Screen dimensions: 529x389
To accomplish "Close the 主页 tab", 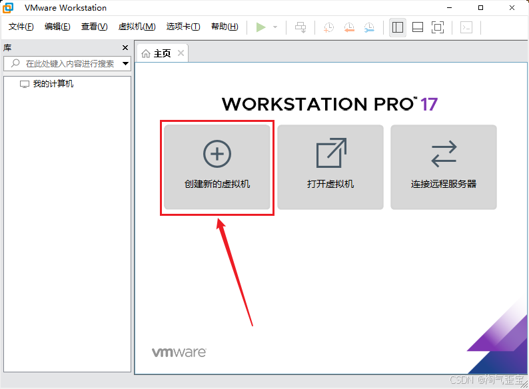I will pyautogui.click(x=181, y=53).
